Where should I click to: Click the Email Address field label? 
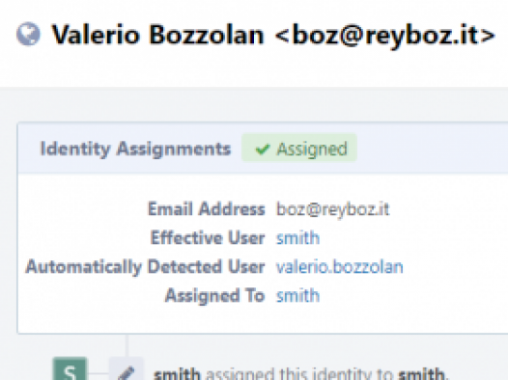[207, 209]
